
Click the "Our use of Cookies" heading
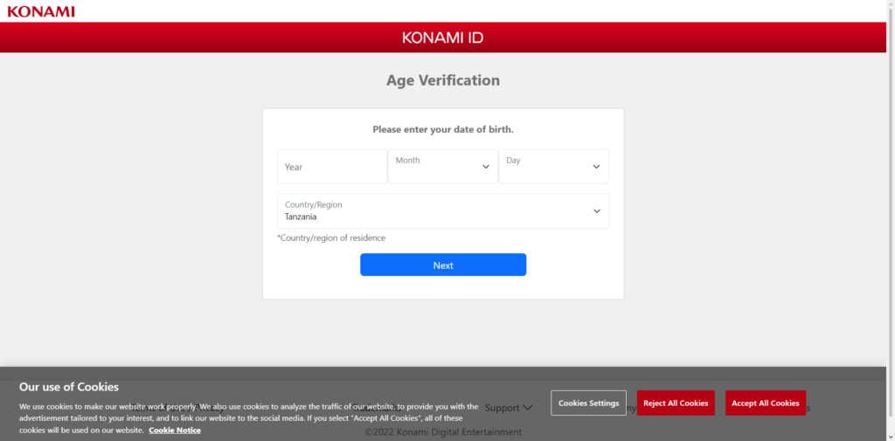(69, 387)
